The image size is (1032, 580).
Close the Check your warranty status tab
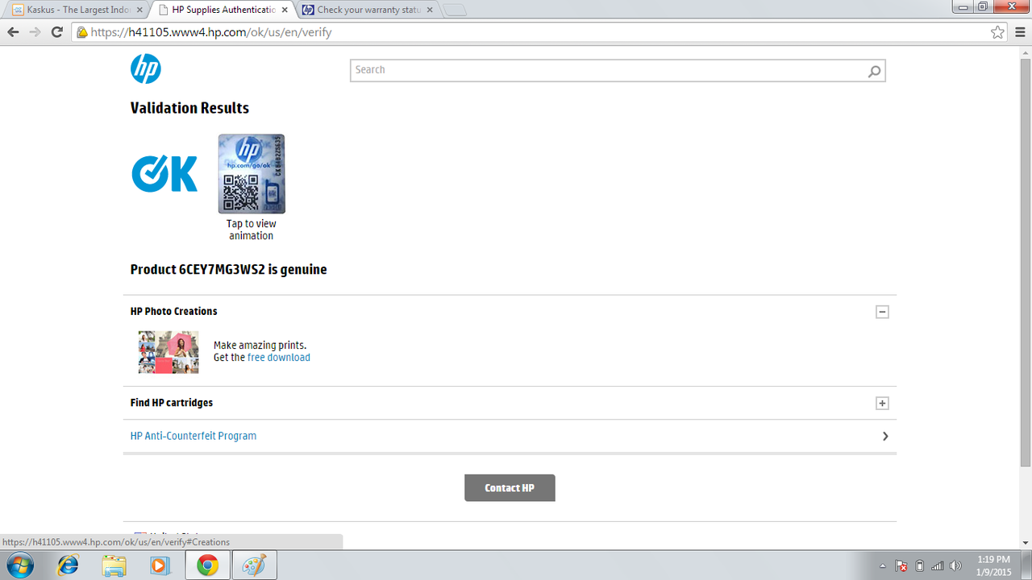pos(430,10)
